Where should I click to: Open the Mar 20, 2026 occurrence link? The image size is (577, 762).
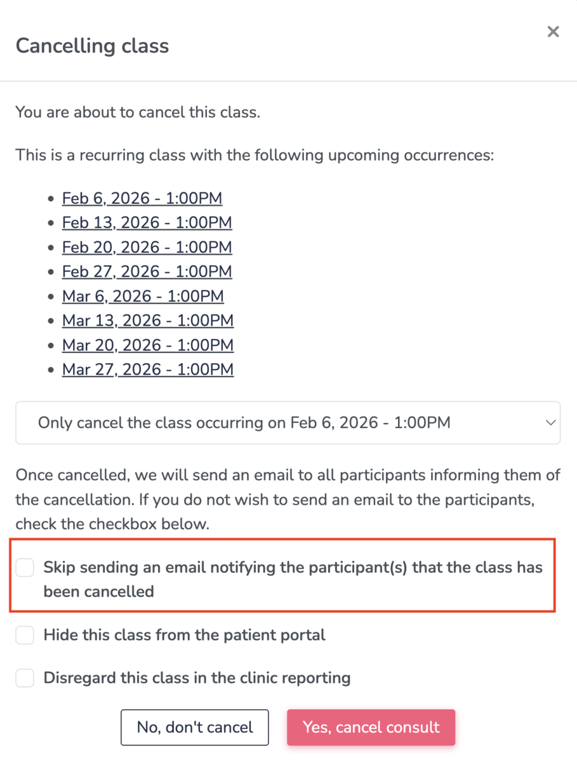148,345
